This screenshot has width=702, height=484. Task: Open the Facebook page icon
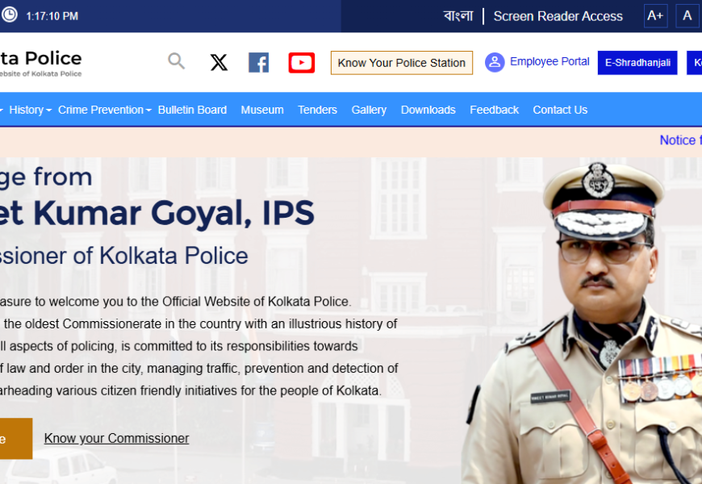pos(258,62)
